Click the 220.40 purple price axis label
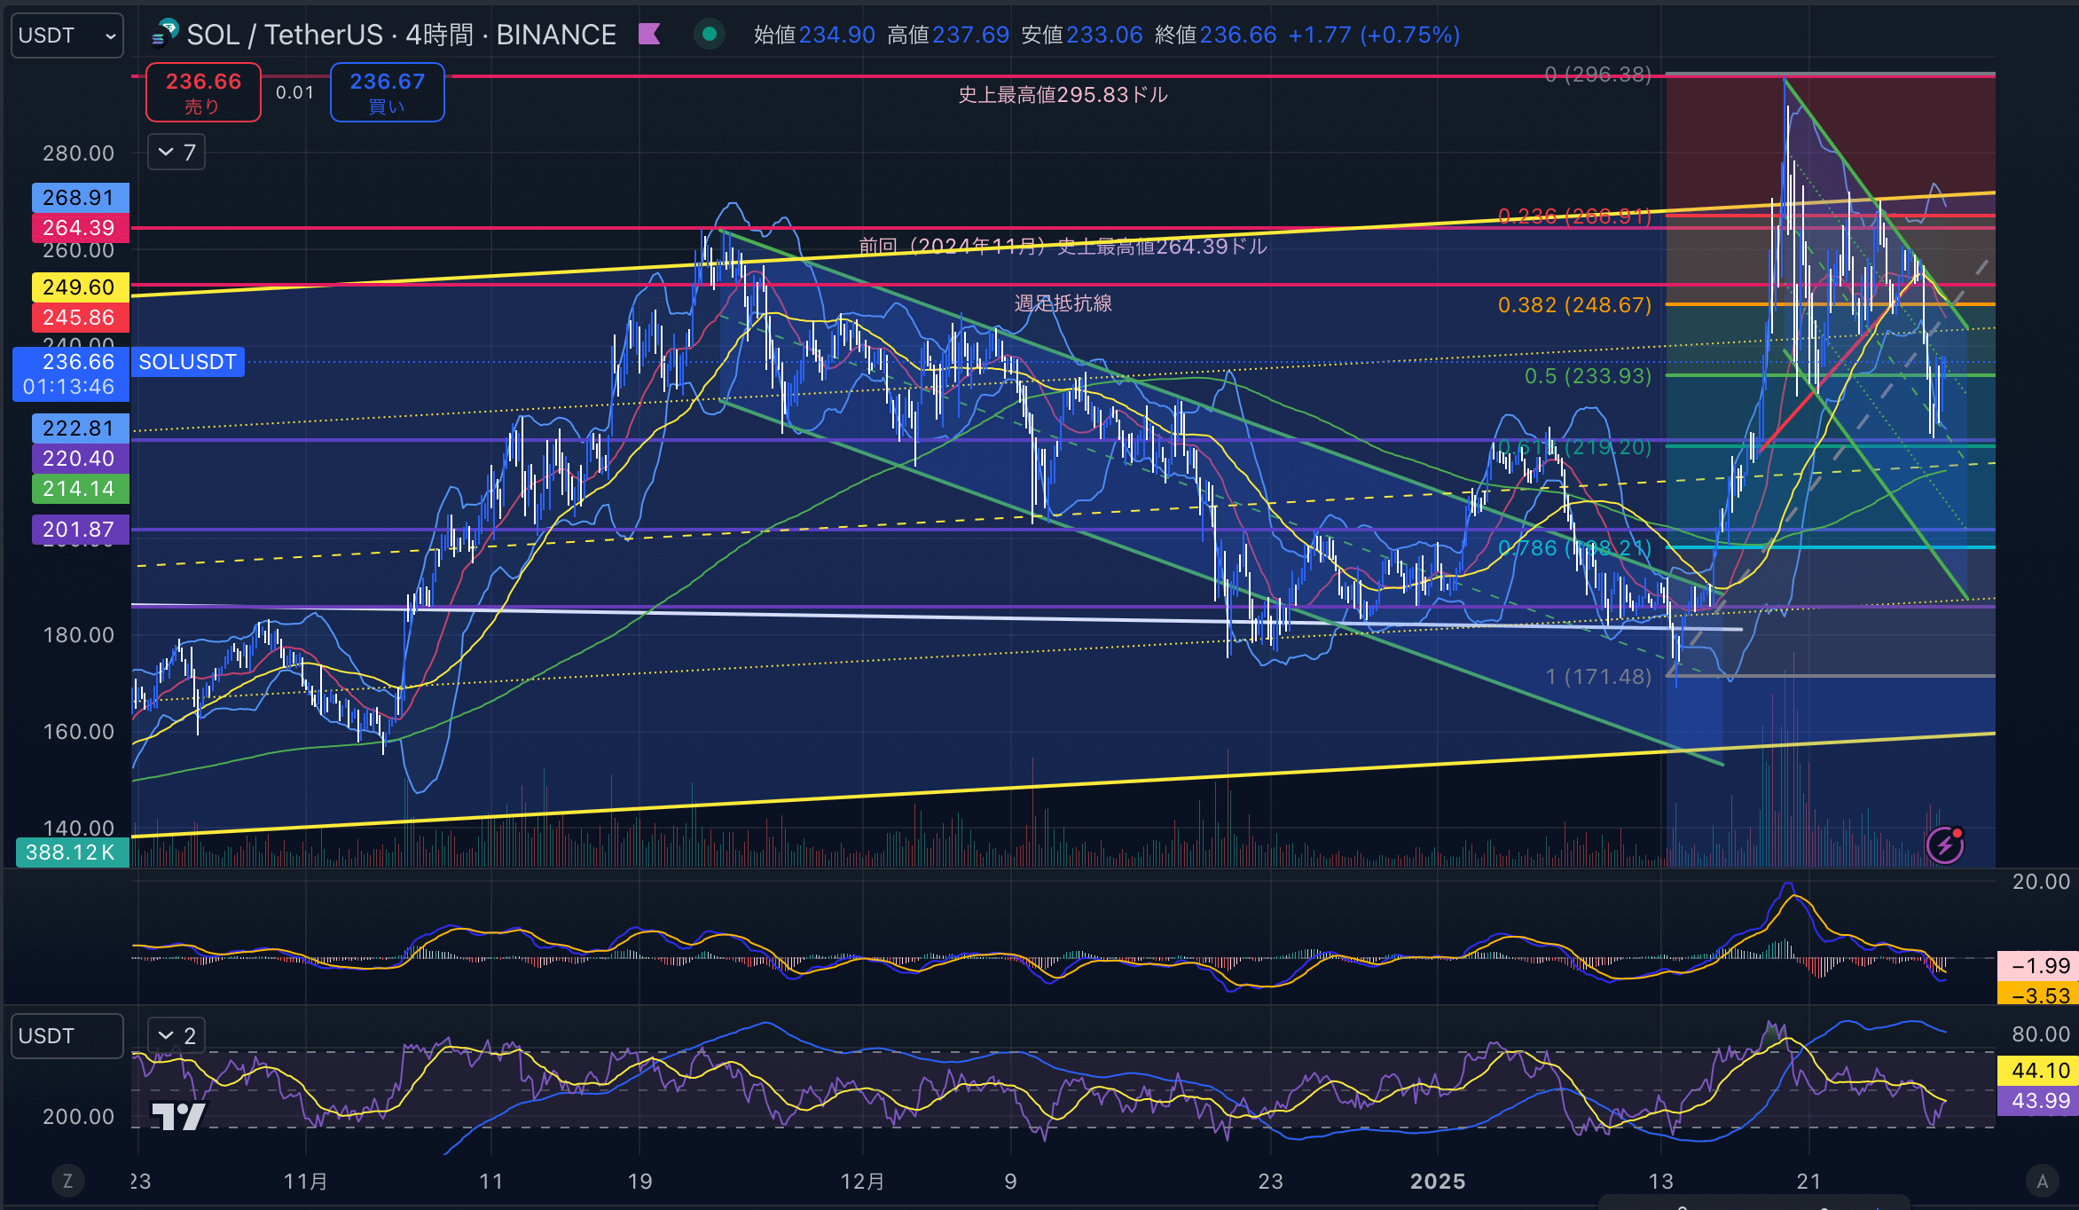 coord(80,459)
